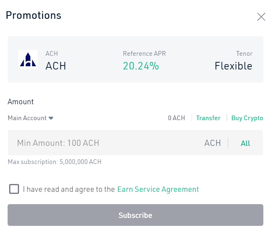The height and width of the screenshot is (236, 272).
Task: Open the Earn Service Agreement
Action: pyautogui.click(x=158, y=189)
